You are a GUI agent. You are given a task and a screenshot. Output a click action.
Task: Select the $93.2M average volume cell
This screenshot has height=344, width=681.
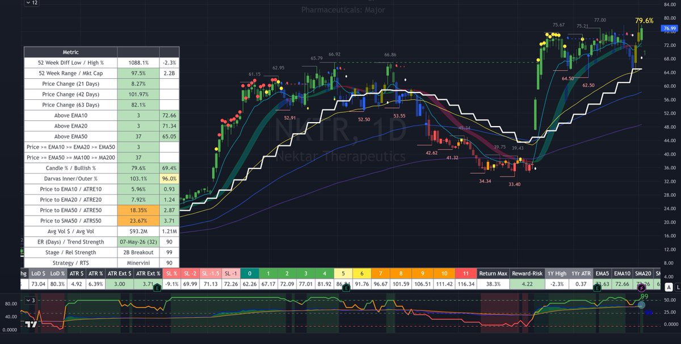[138, 231]
